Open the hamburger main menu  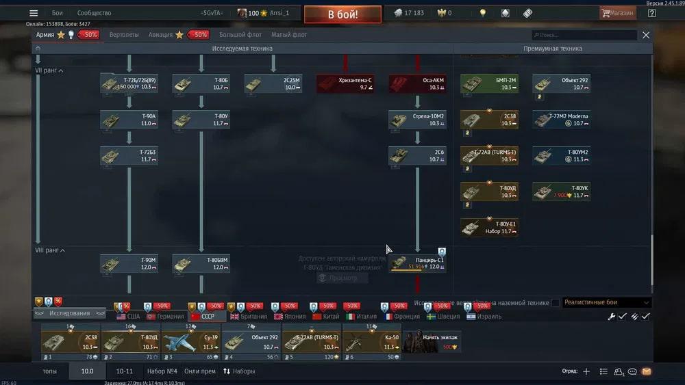tap(34, 13)
